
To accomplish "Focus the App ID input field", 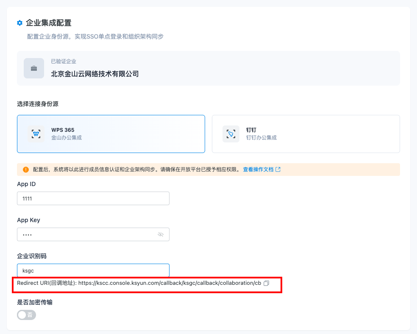I will point(93,198).
